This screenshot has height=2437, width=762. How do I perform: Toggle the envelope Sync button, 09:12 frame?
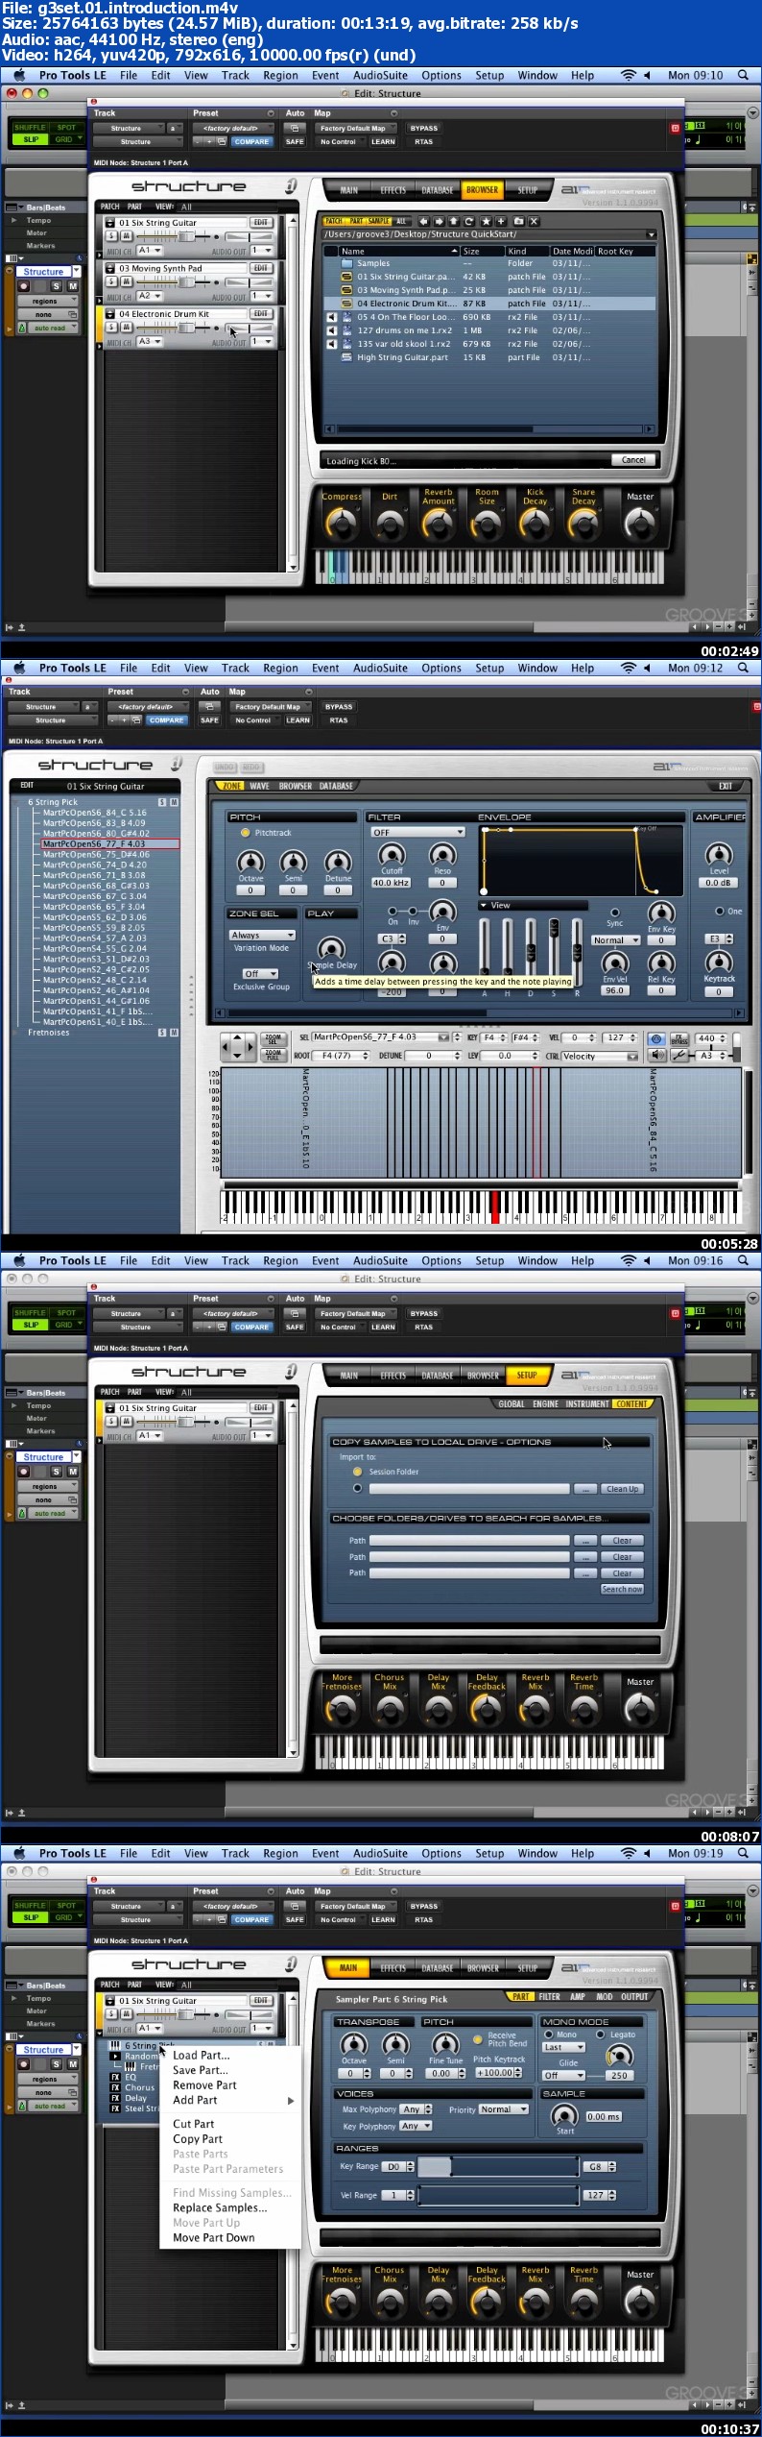pyautogui.click(x=614, y=913)
